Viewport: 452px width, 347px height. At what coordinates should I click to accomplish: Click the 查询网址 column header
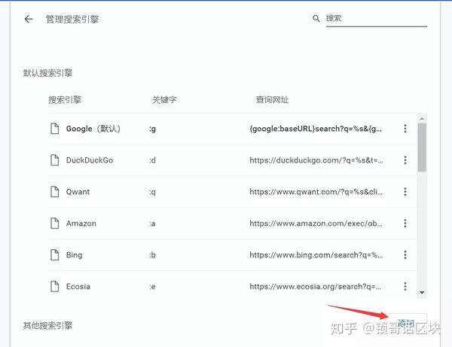click(x=272, y=100)
